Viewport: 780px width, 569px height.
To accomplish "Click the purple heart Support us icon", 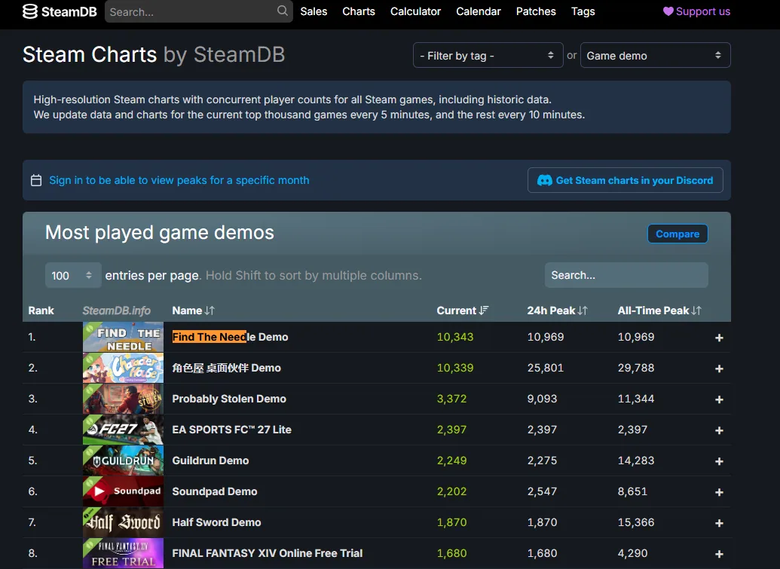I will (x=668, y=11).
